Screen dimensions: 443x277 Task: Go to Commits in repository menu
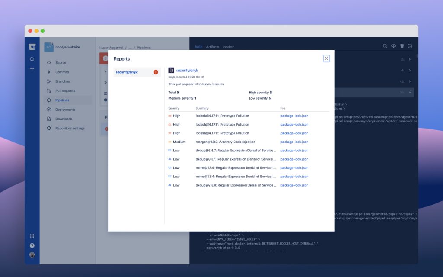[62, 72]
